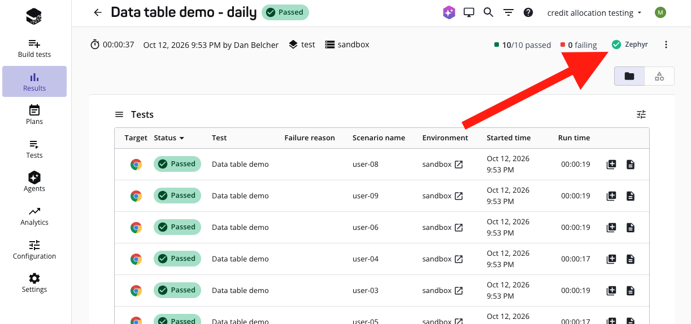The image size is (691, 324).
Task: Click scenario name user-08
Action: click(x=366, y=165)
